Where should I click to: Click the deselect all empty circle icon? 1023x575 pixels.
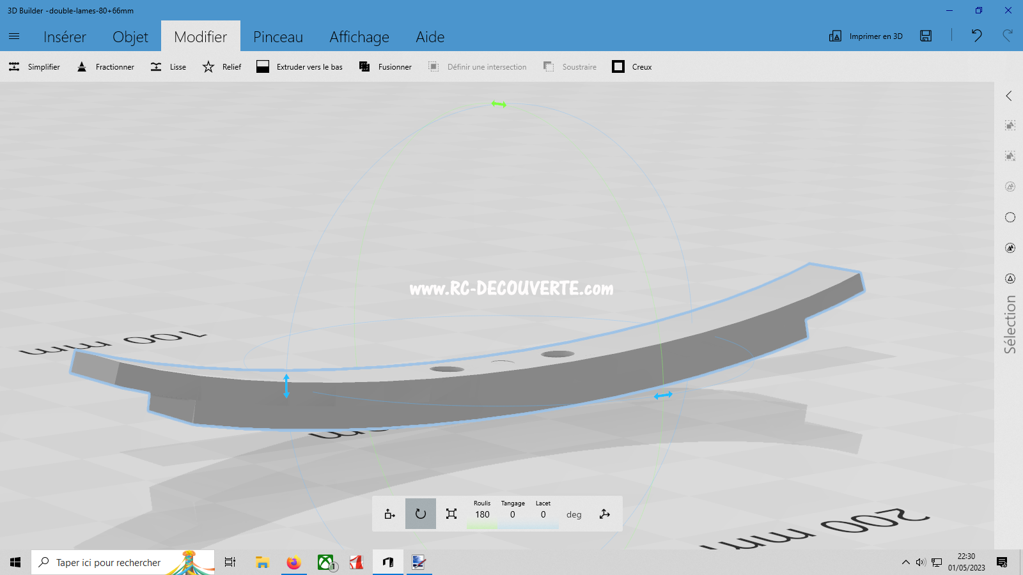click(1010, 217)
